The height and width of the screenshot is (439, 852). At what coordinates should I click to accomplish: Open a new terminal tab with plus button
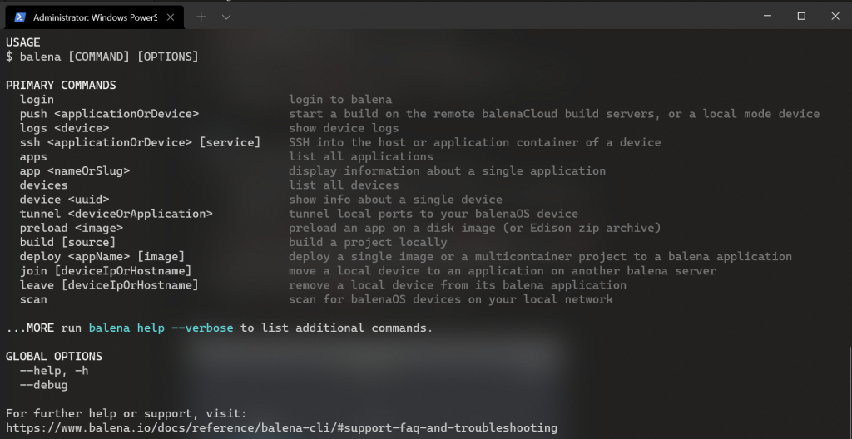tap(201, 17)
